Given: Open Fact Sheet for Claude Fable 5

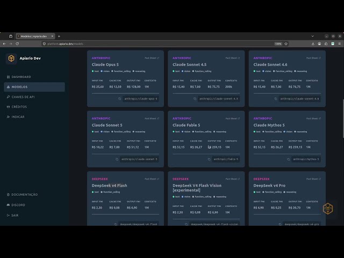Looking at the screenshot, I should [x=233, y=118].
